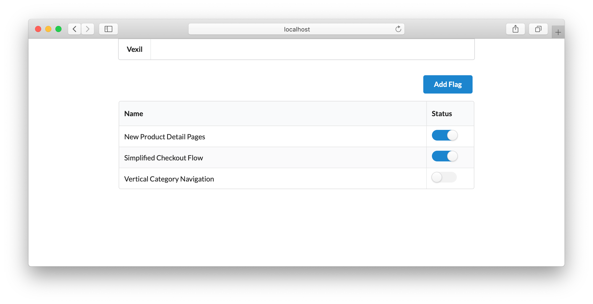Select the New Product Detail Pages row

point(164,136)
